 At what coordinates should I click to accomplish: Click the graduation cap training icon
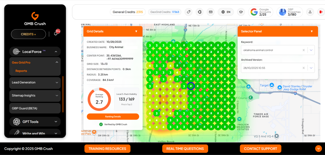pos(241,12)
